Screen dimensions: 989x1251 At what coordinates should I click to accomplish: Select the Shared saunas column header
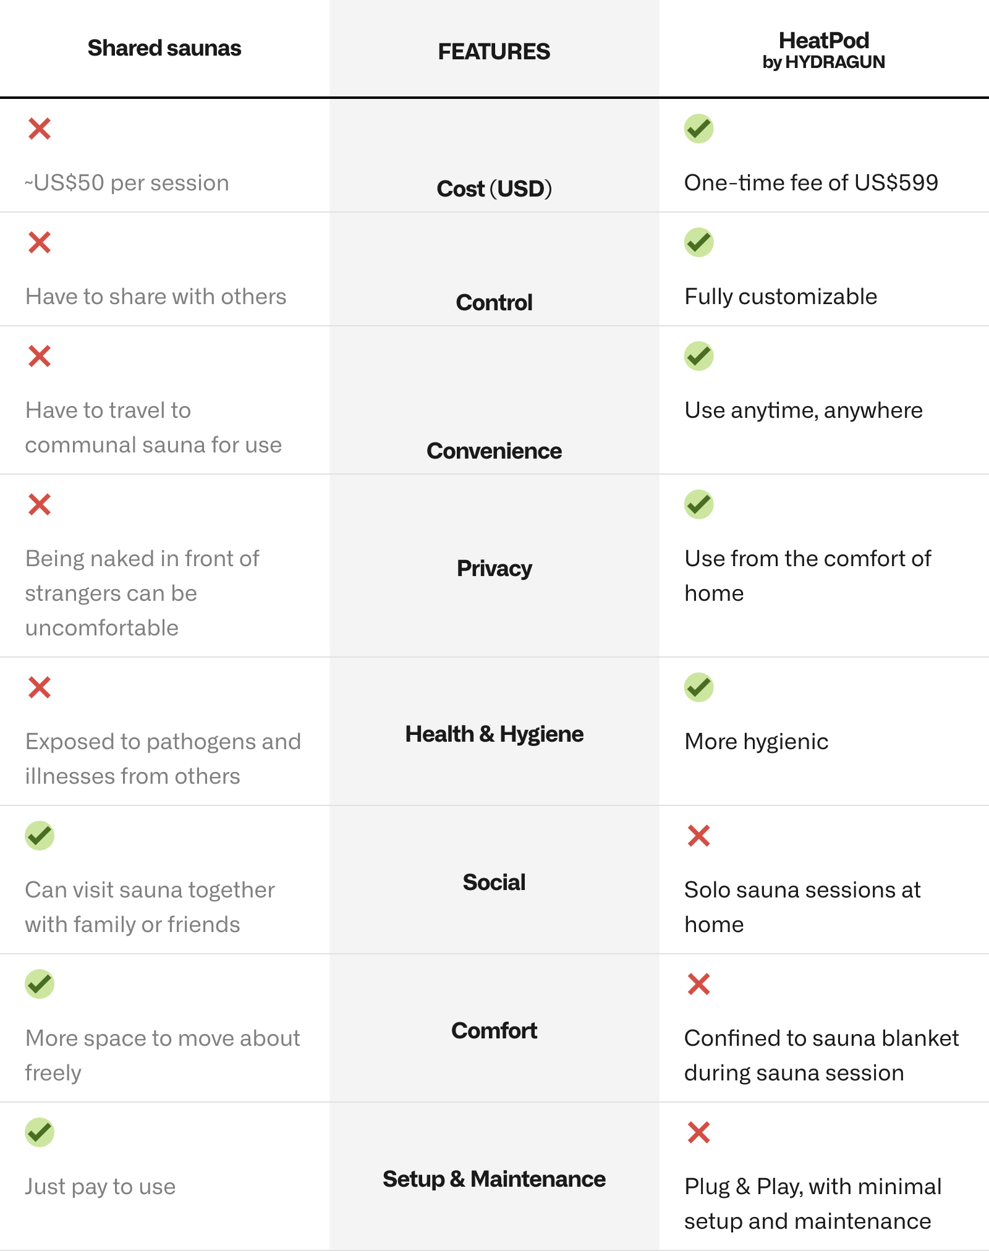click(x=164, y=48)
